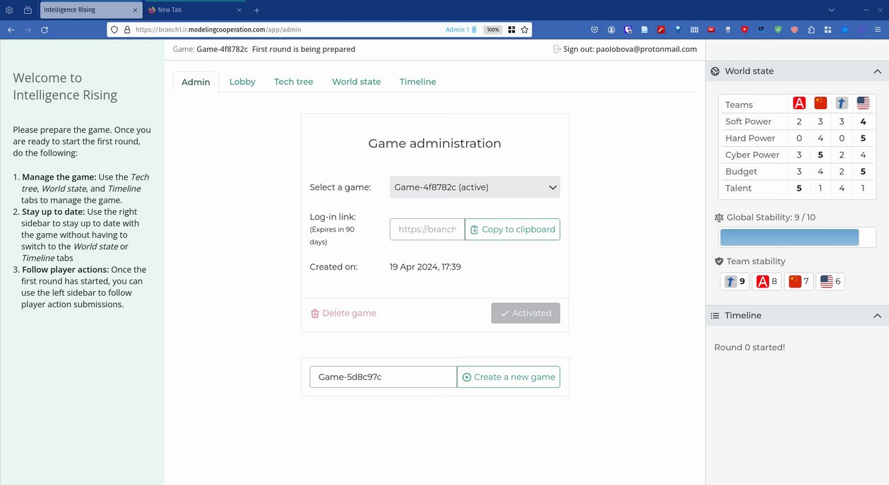This screenshot has height=485, width=889.
Task: Click the shield icon beside Team stability
Action: click(x=719, y=261)
